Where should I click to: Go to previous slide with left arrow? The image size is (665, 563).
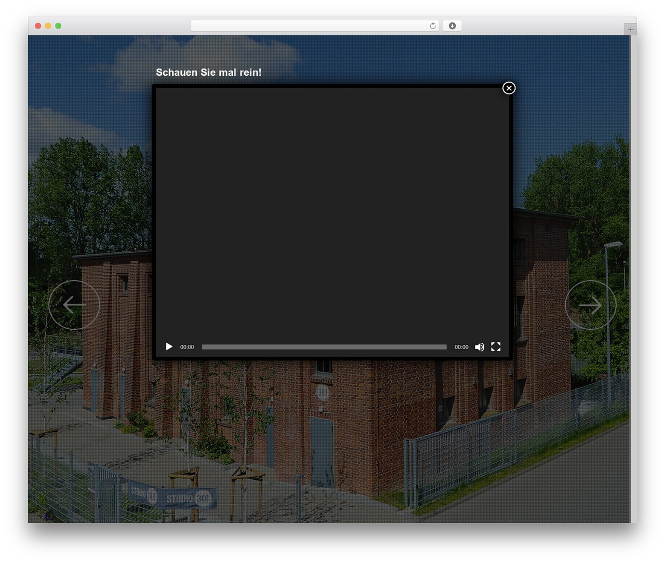(x=74, y=305)
